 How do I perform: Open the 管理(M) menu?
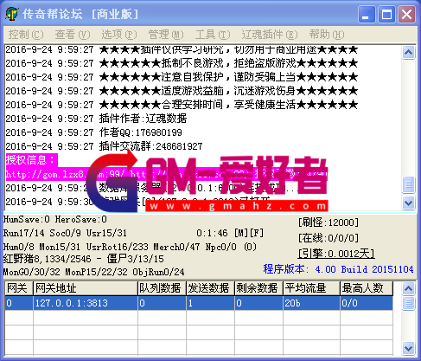pyautogui.click(x=166, y=35)
